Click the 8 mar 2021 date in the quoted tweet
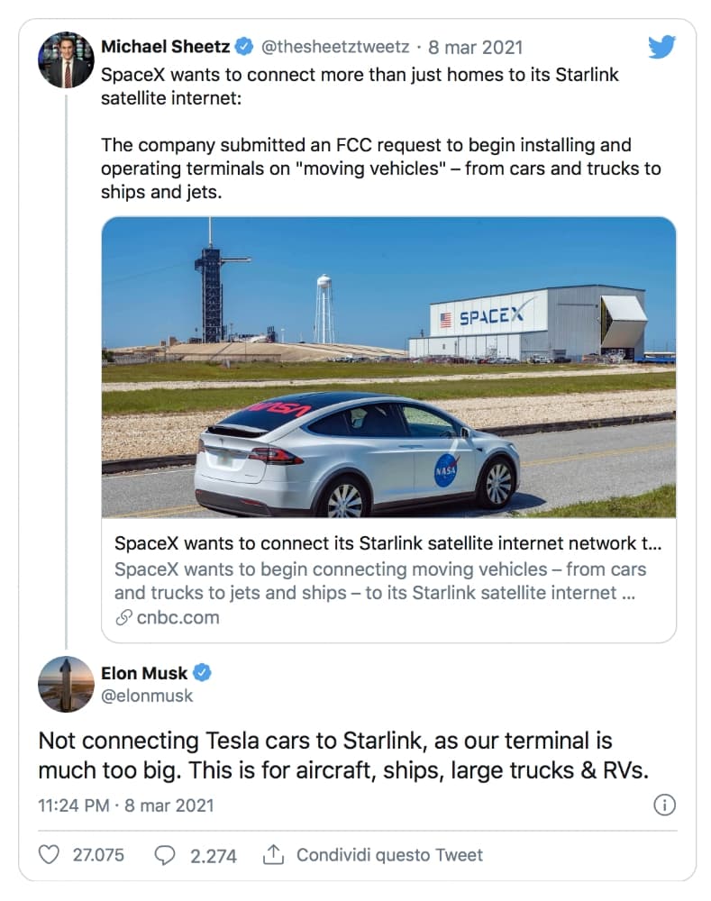 [x=475, y=47]
